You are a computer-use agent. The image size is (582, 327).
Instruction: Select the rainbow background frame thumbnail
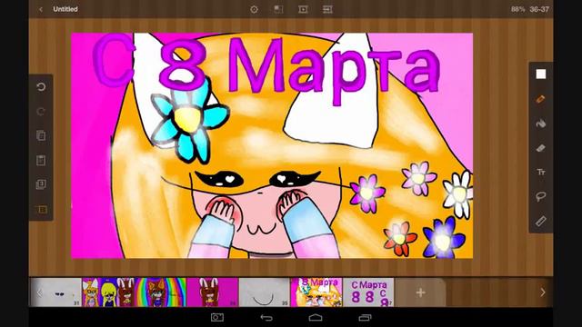[x=160, y=292]
